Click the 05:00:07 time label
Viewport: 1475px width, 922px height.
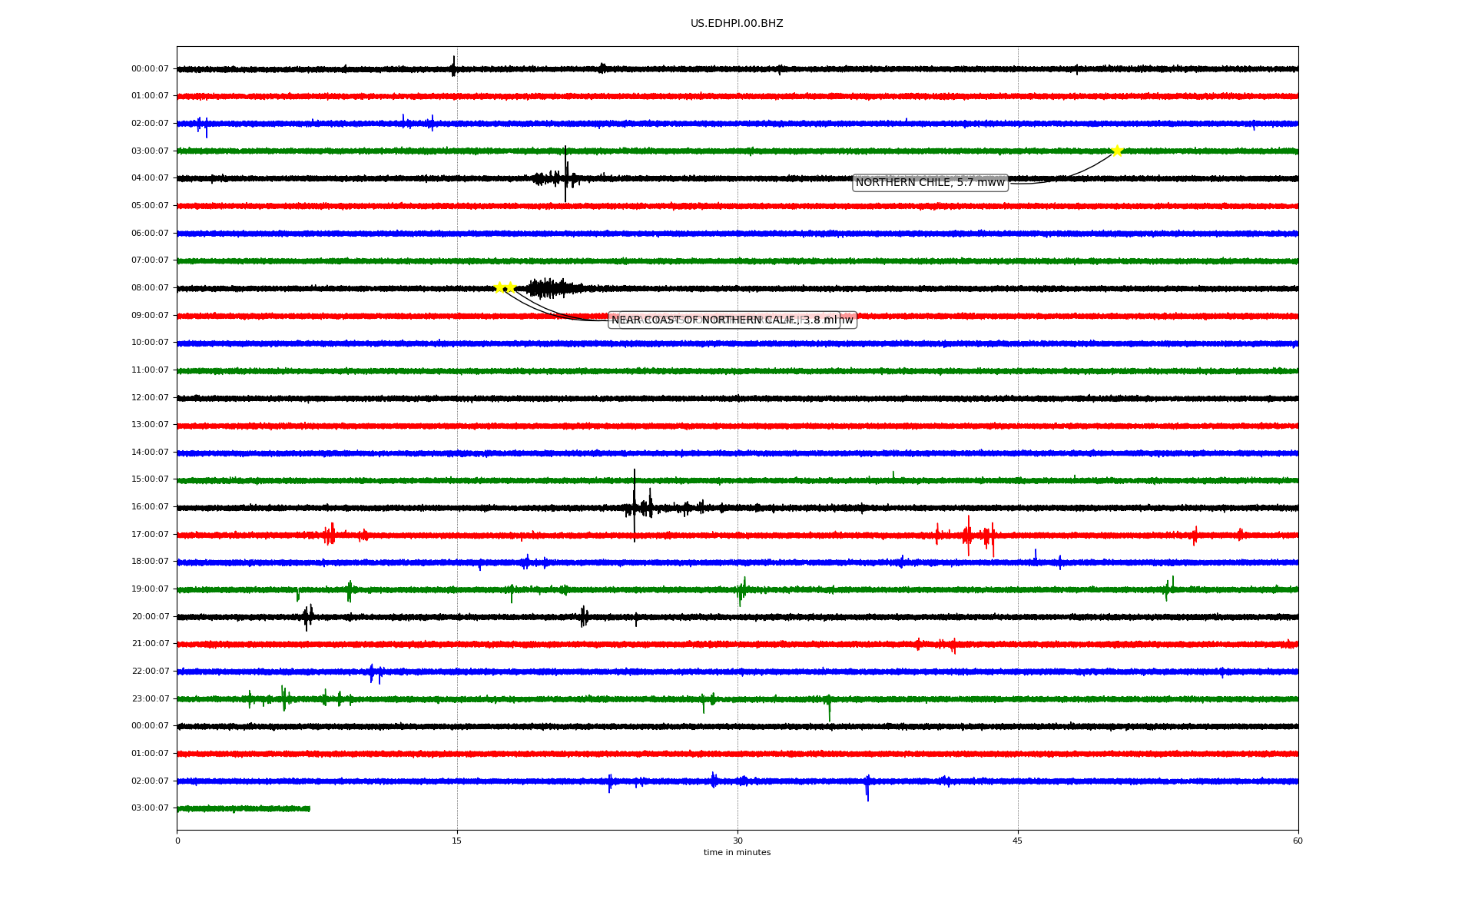click(x=150, y=206)
